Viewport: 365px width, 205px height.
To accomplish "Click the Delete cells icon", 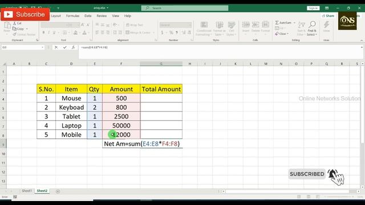I will click(255, 24).
